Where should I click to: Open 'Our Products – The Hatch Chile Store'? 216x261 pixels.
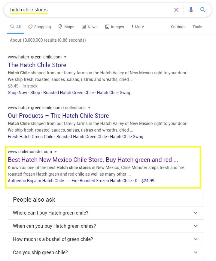pyautogui.click(x=58, y=116)
